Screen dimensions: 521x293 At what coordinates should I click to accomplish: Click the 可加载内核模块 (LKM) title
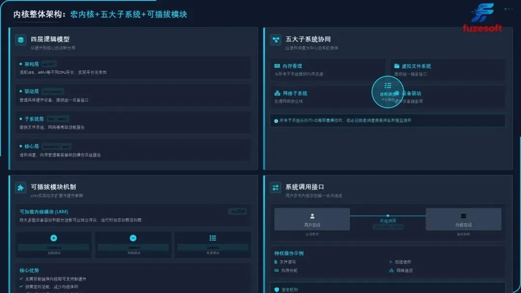[44, 212]
